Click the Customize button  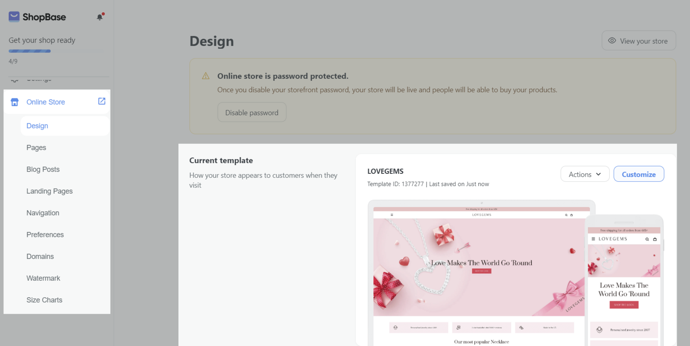click(639, 174)
